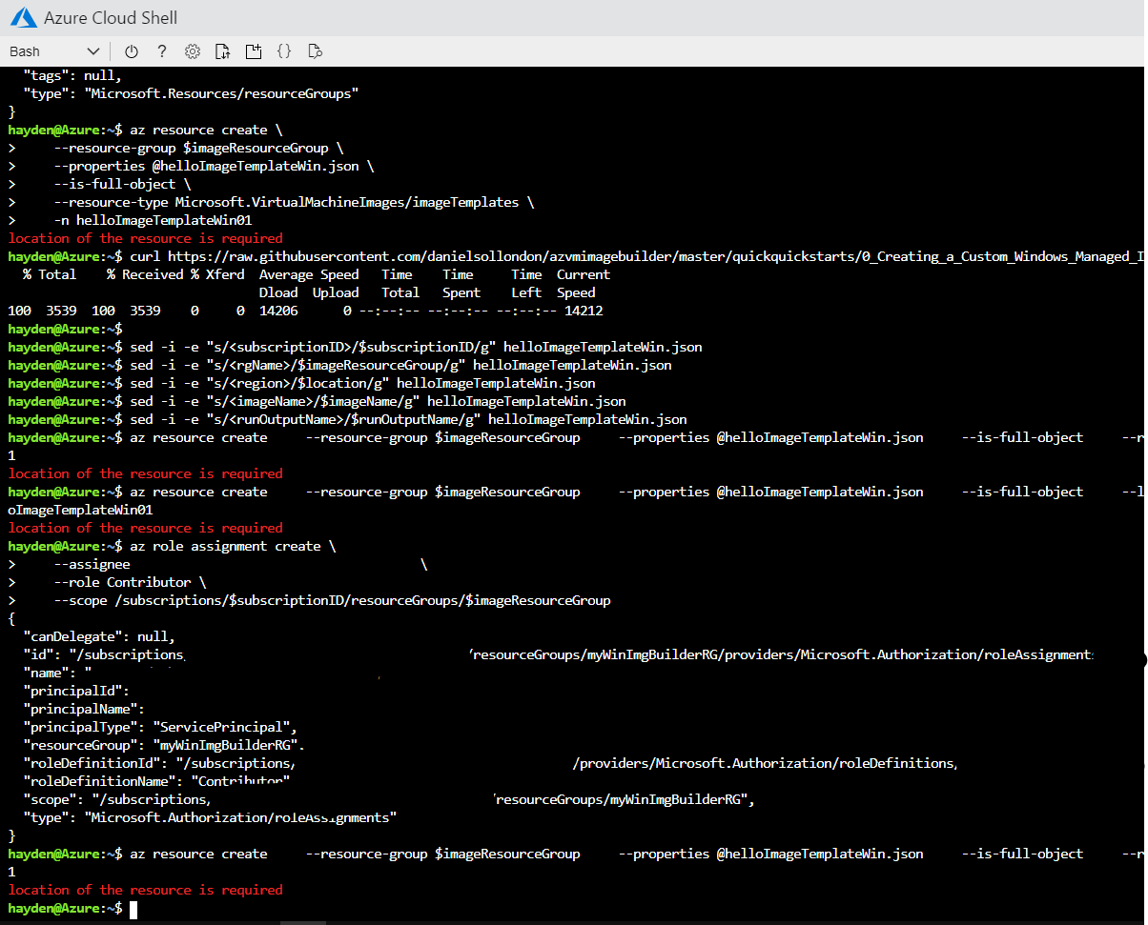This screenshot has height=925, width=1148.
Task: Open the settings gear menu
Action: [193, 51]
